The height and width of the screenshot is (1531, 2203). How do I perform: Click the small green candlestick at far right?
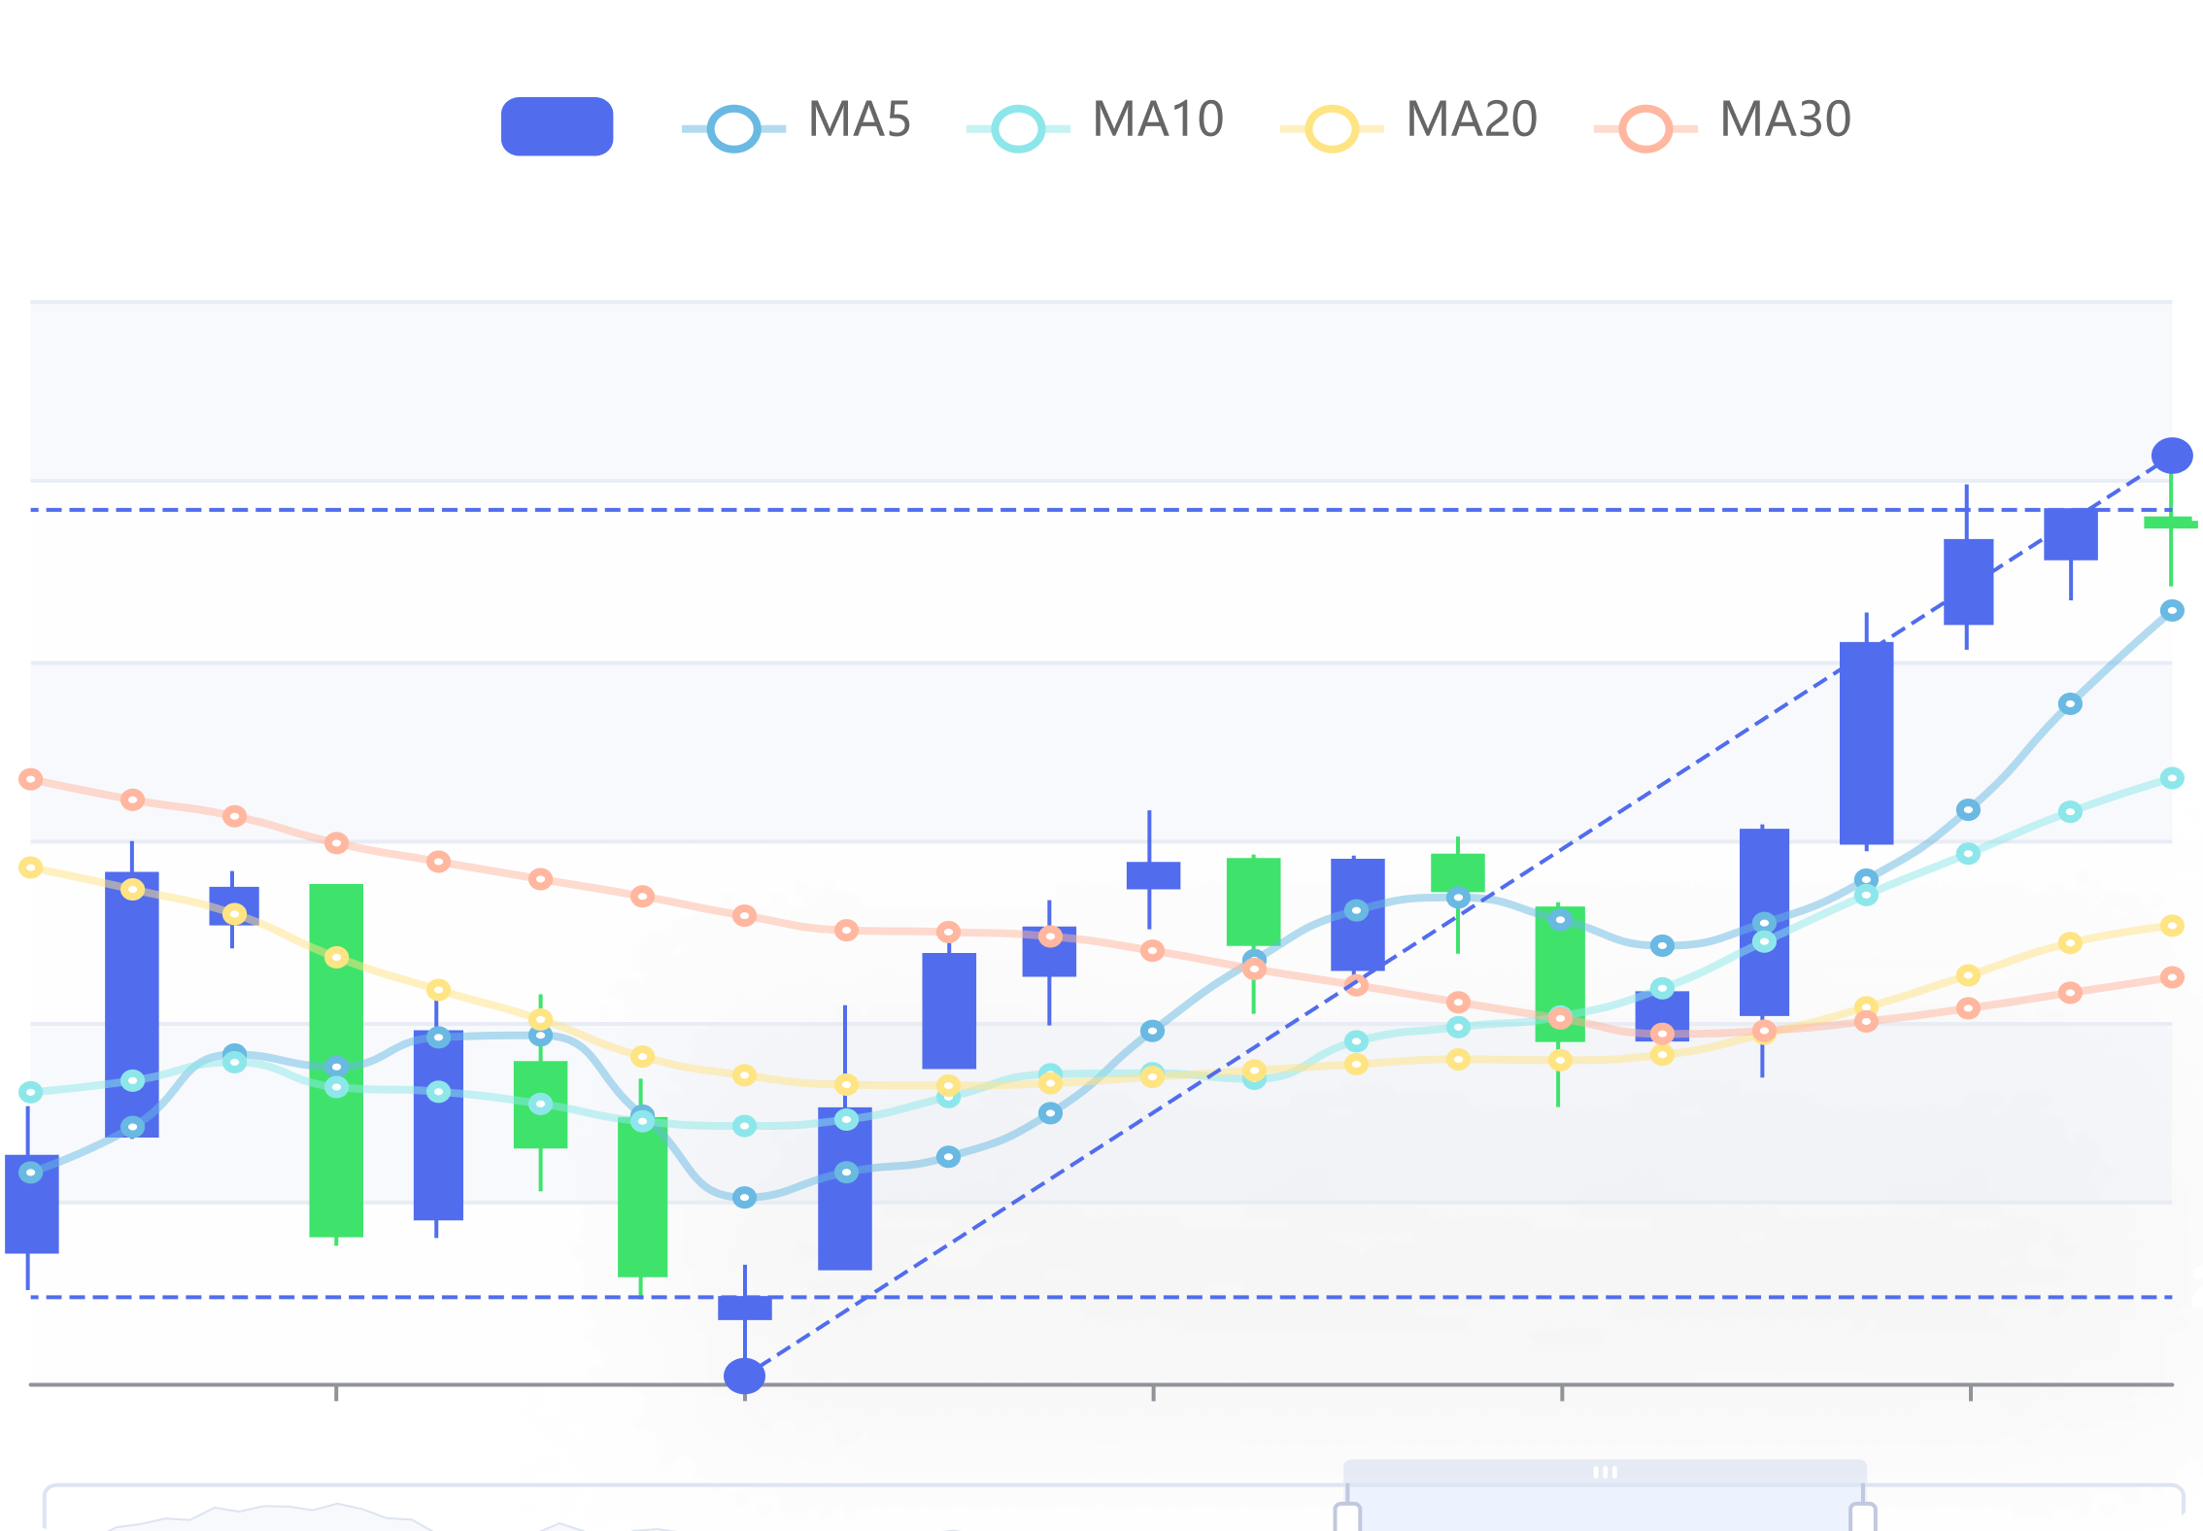coord(2171,523)
